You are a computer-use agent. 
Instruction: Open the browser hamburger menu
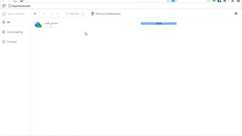[239, 1]
